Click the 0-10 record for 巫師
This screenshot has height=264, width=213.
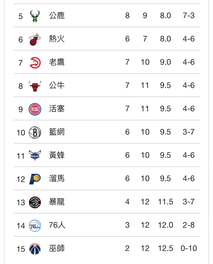(189, 248)
